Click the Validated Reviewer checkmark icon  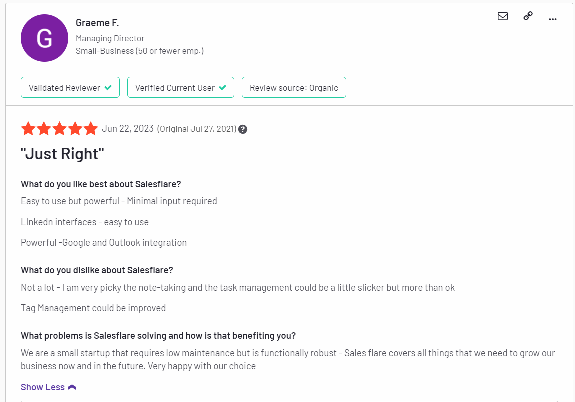tap(108, 87)
